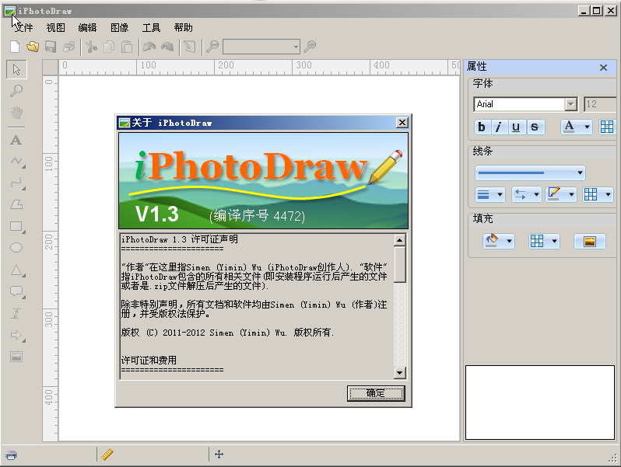Image resolution: width=621 pixels, height=467 pixels.
Task: Open the line arrow ends dropdown
Action: tap(526, 194)
